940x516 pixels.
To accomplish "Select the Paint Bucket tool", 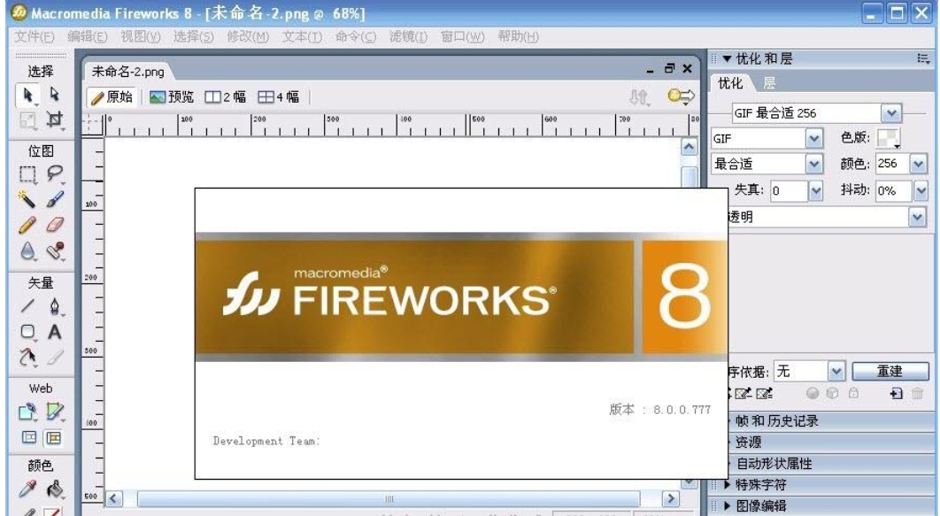I will 55,489.
